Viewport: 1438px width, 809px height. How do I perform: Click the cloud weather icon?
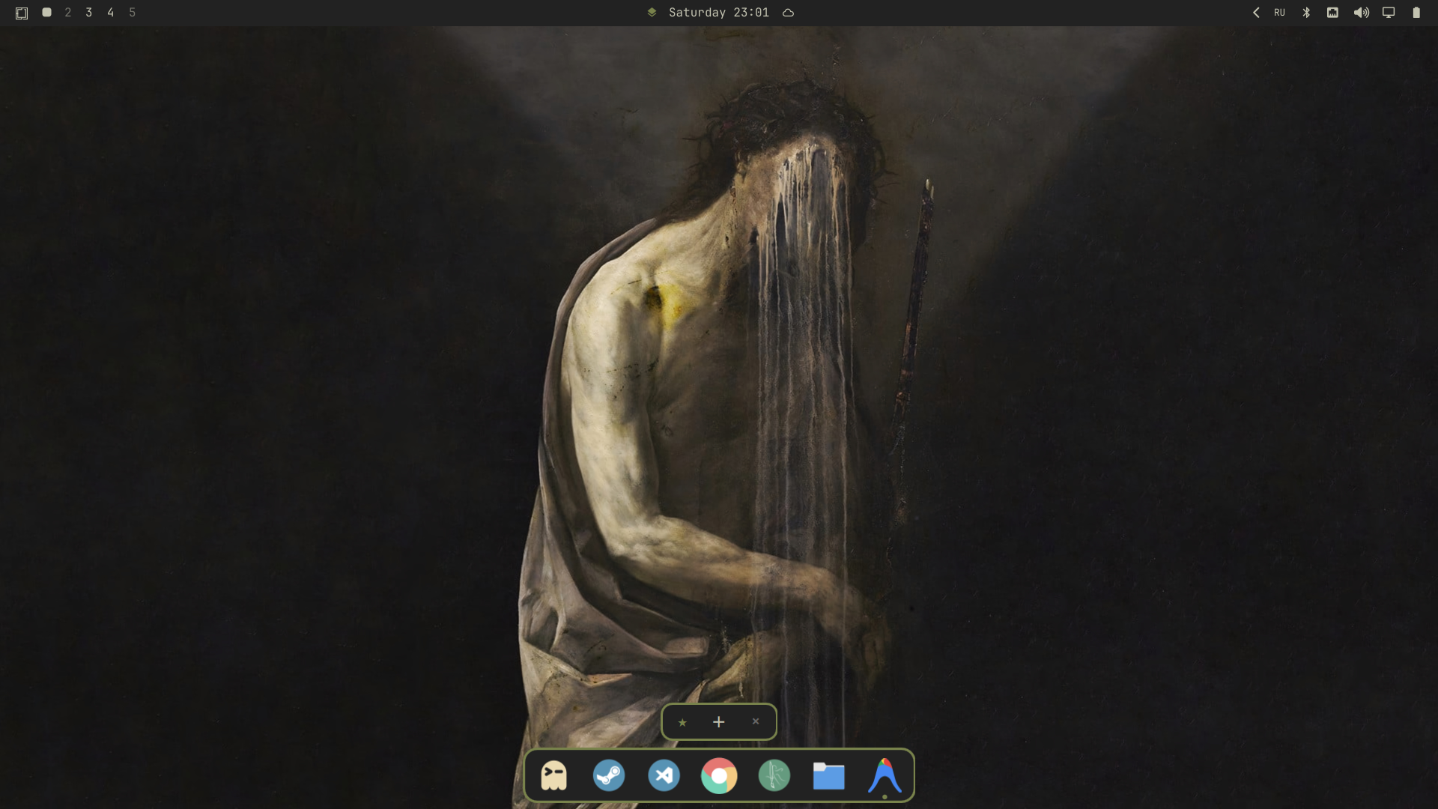coord(789,13)
